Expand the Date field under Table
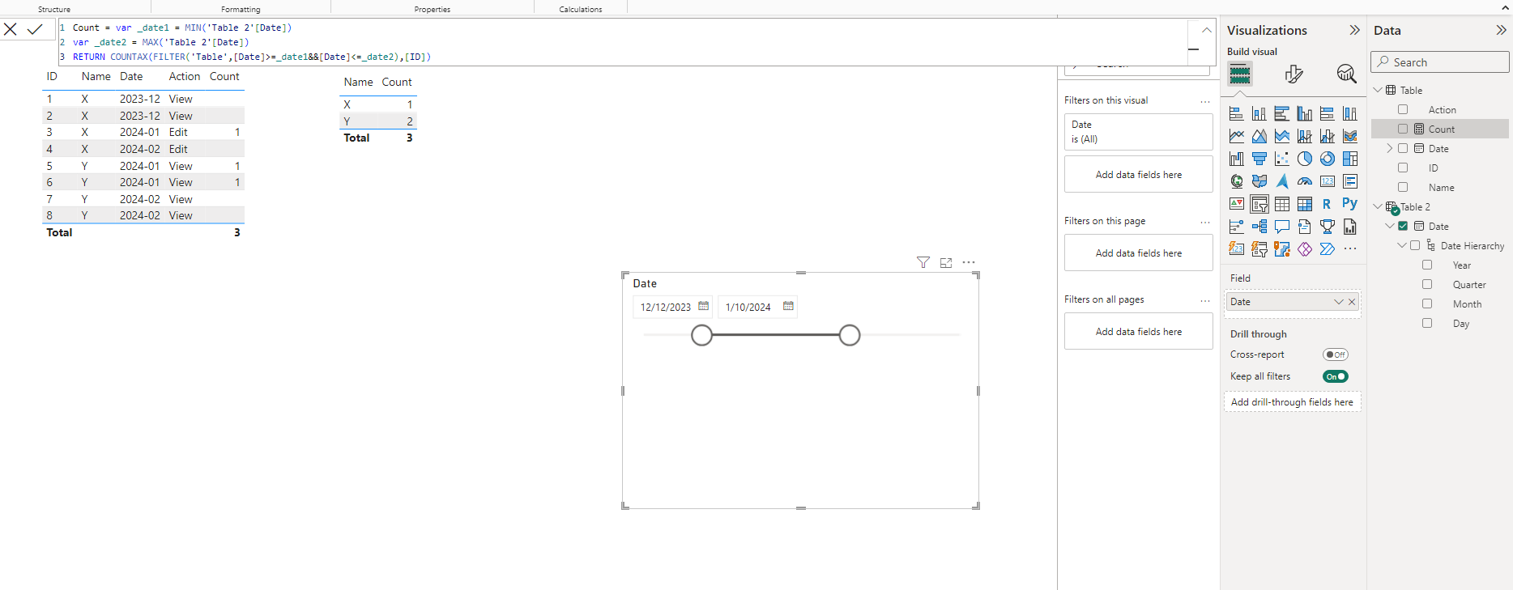 pyautogui.click(x=1390, y=148)
